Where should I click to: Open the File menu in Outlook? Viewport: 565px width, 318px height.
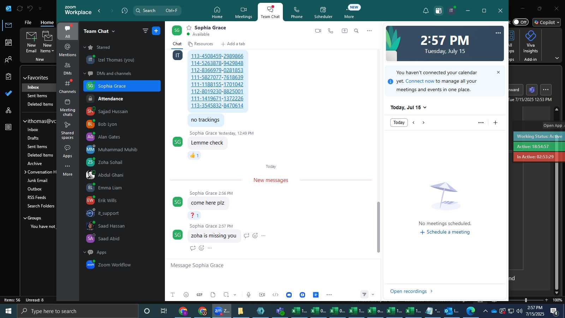pyautogui.click(x=28, y=22)
